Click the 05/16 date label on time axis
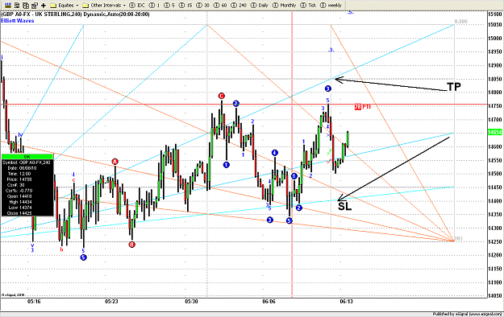The width and height of the screenshot is (504, 317). [x=34, y=302]
